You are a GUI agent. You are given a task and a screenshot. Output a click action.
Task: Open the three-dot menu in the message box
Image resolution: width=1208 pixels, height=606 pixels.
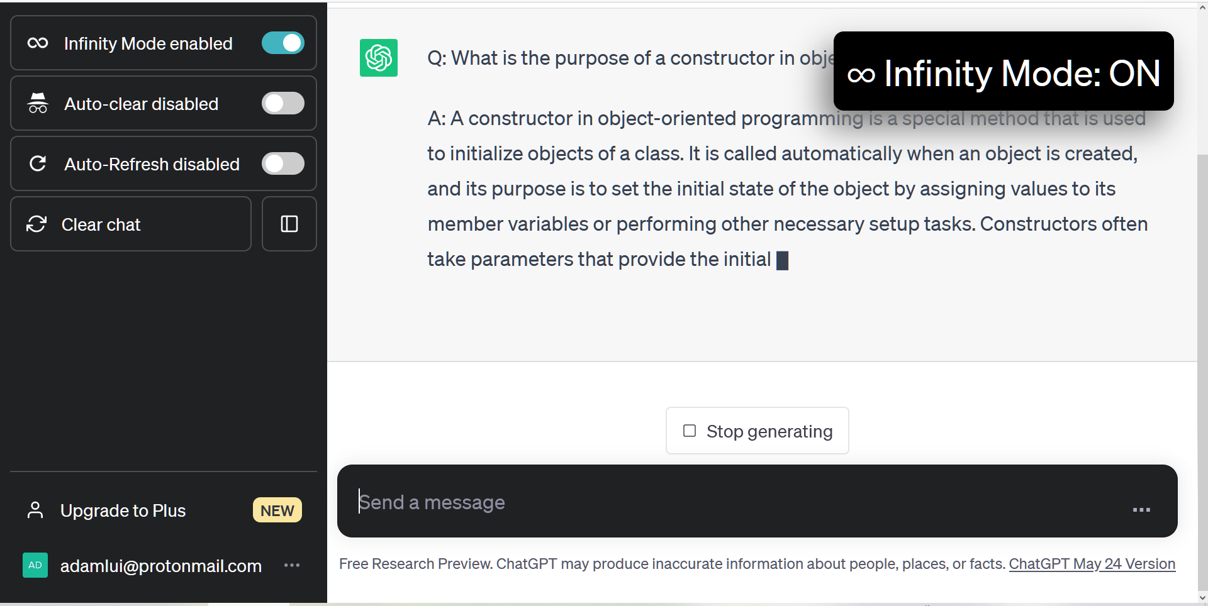(1141, 510)
